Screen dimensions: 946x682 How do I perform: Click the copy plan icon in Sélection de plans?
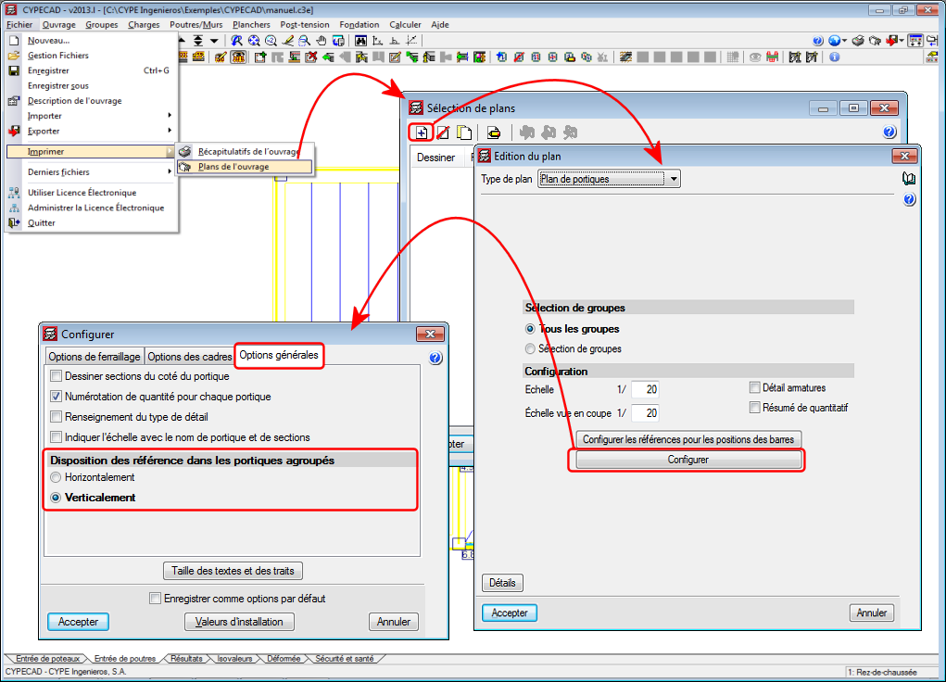point(464,133)
